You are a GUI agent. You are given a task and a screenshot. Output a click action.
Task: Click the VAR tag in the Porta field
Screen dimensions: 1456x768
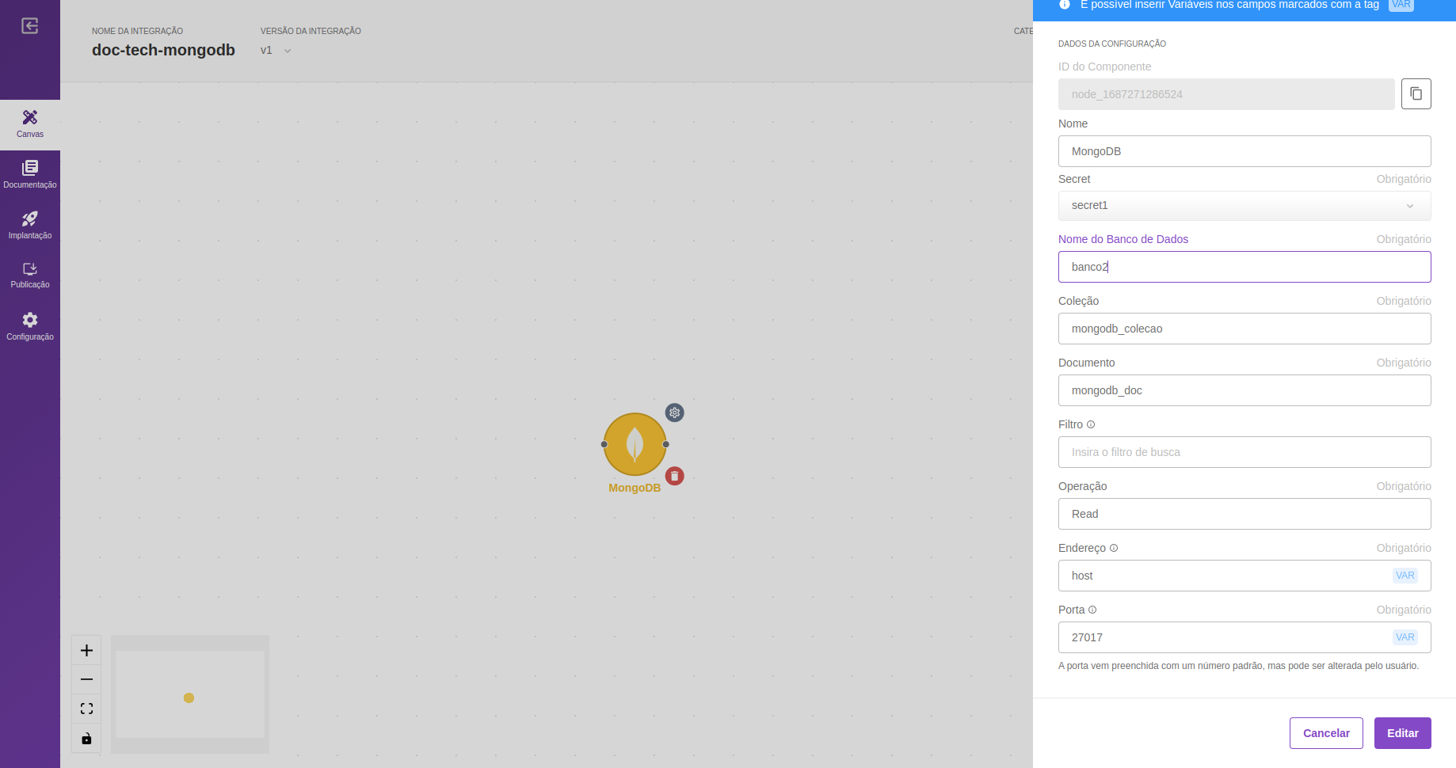tap(1405, 637)
